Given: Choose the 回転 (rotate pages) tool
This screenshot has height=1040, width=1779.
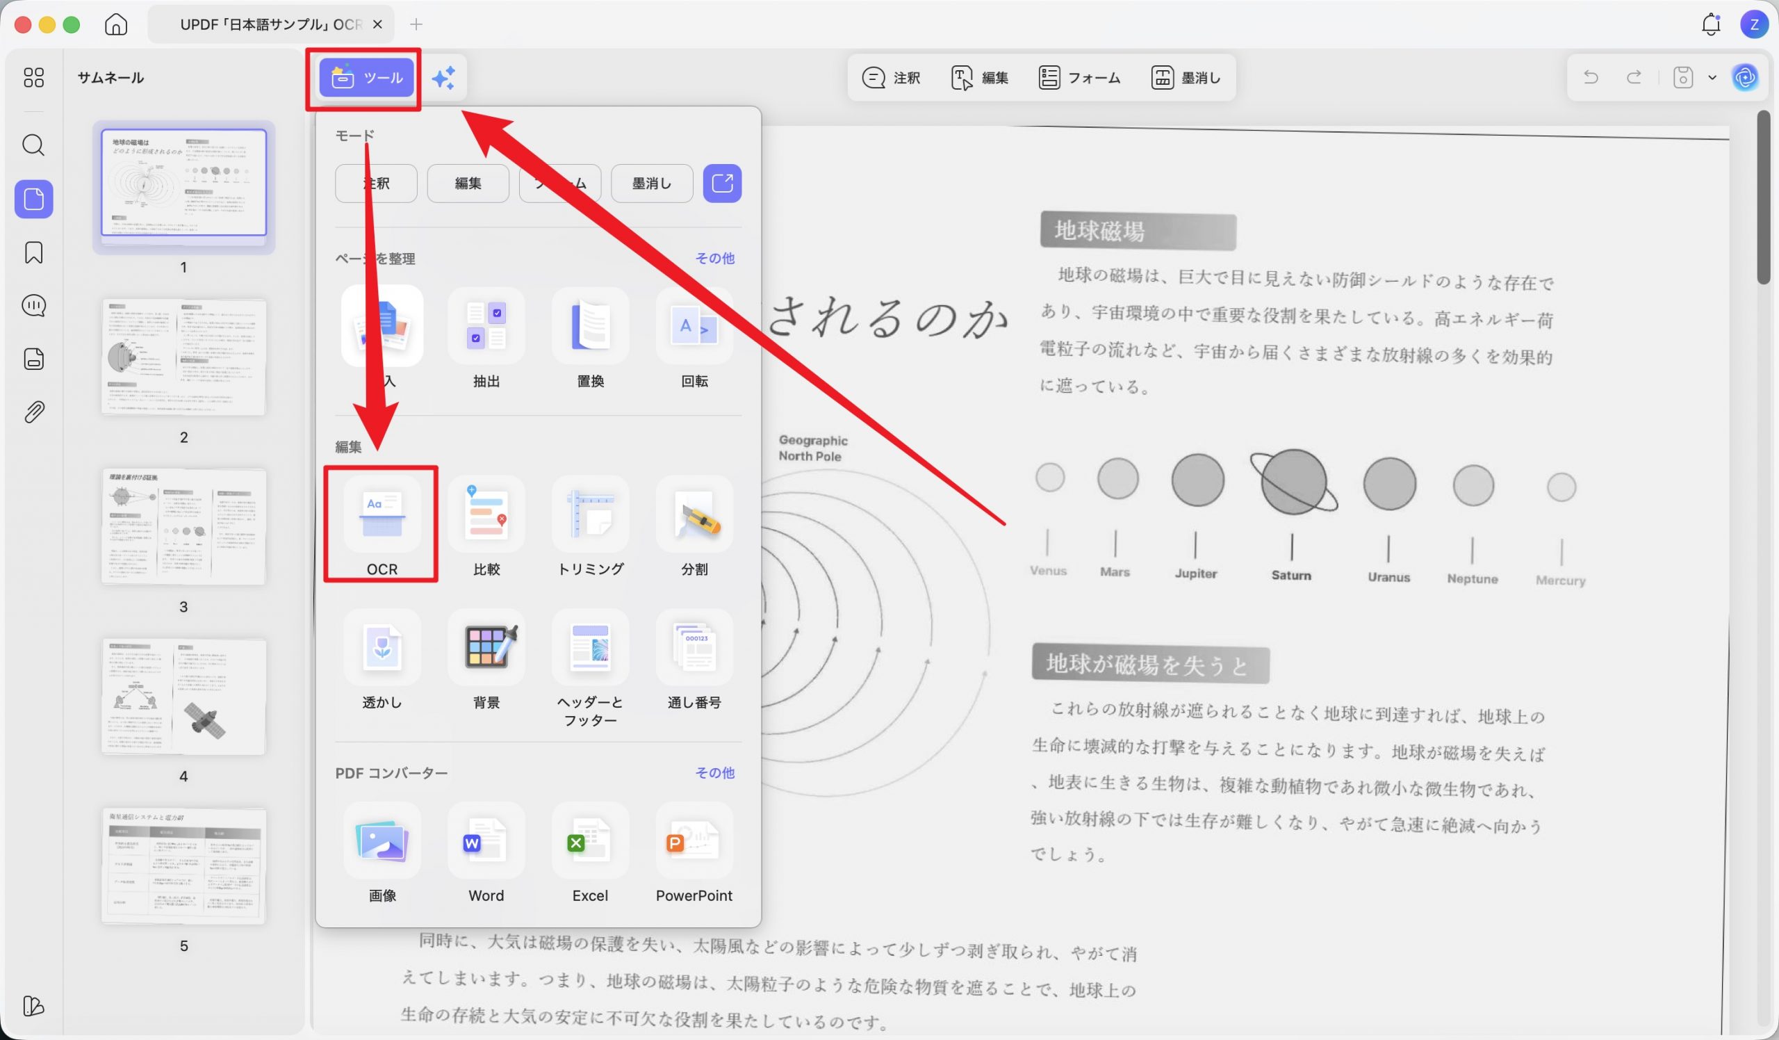Looking at the screenshot, I should click(695, 338).
